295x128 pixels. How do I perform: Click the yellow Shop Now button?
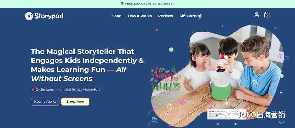click(75, 101)
